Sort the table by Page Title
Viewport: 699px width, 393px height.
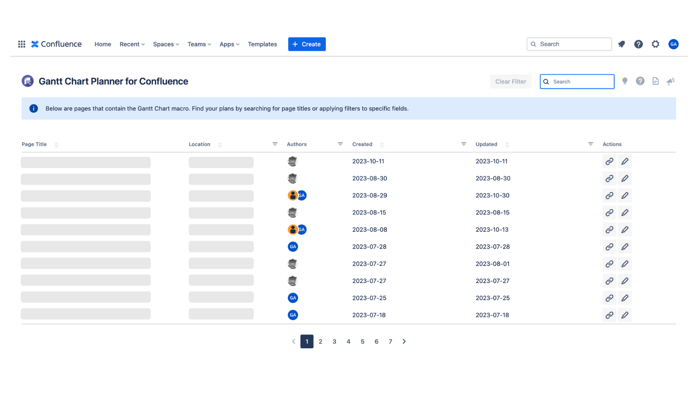[x=57, y=144]
